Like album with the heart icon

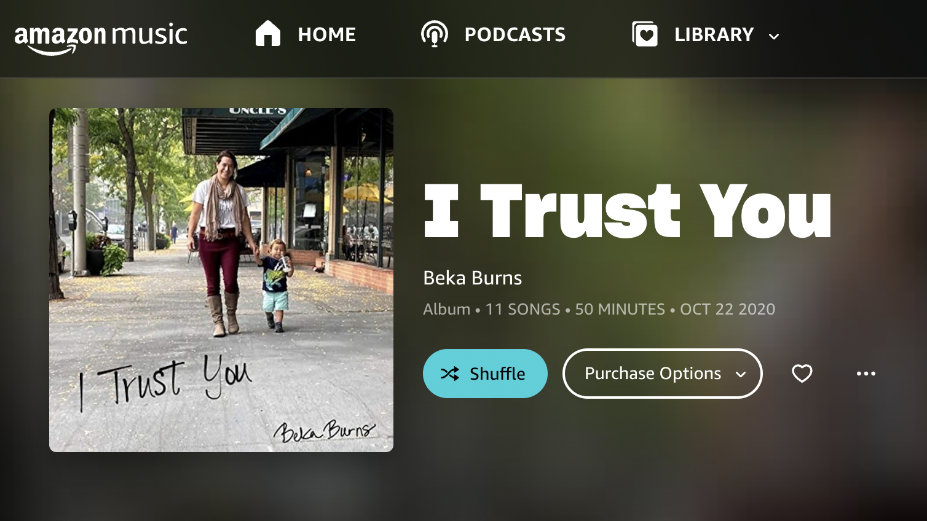(x=802, y=374)
